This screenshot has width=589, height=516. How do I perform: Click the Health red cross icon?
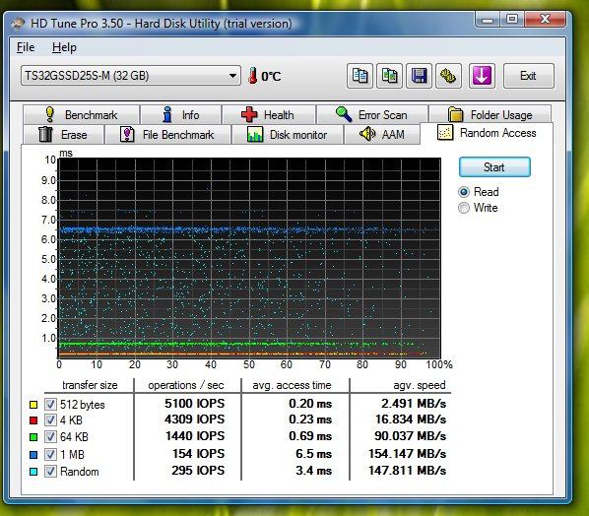tap(249, 114)
